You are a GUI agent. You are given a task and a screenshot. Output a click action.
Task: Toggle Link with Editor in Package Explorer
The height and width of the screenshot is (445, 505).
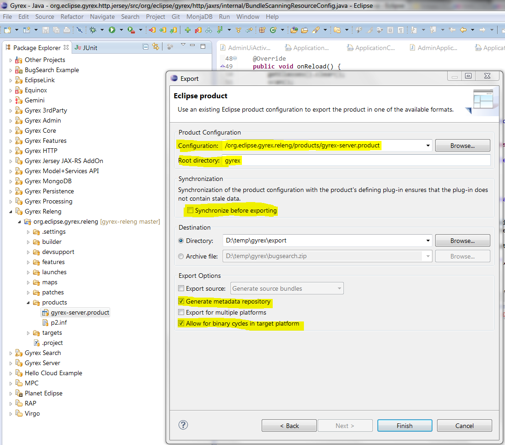pos(156,47)
